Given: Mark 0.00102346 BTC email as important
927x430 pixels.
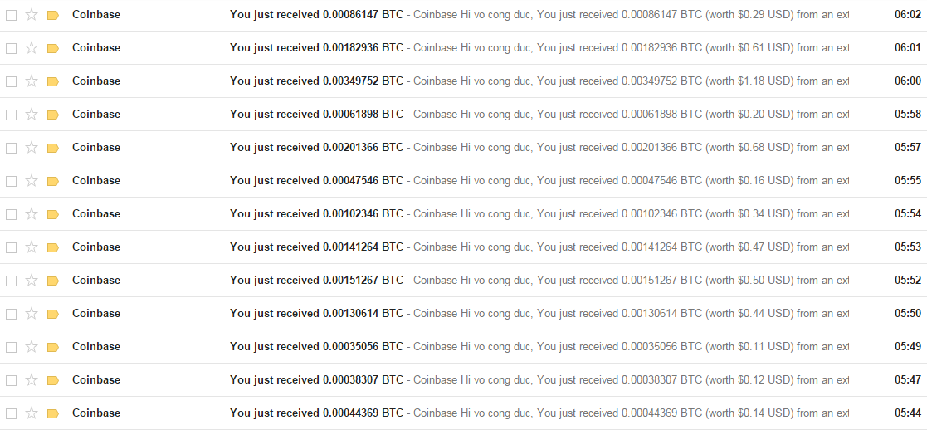Looking at the screenshot, I should (x=53, y=213).
